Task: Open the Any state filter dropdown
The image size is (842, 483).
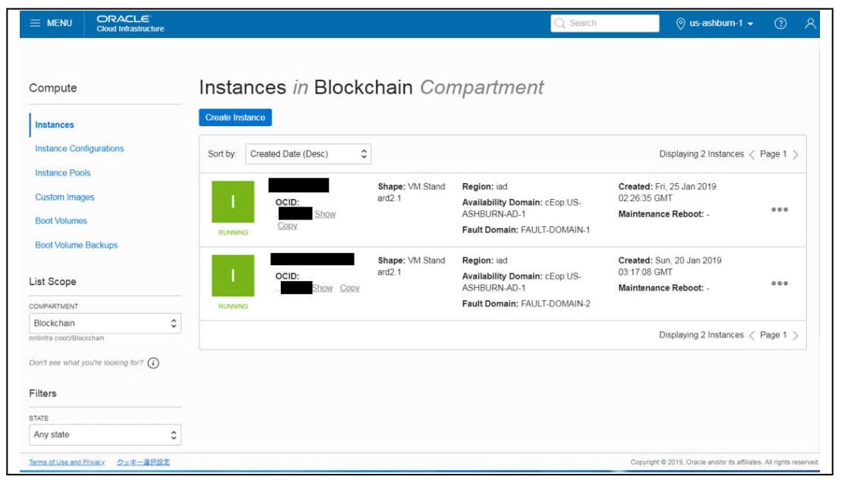Action: coord(105,434)
